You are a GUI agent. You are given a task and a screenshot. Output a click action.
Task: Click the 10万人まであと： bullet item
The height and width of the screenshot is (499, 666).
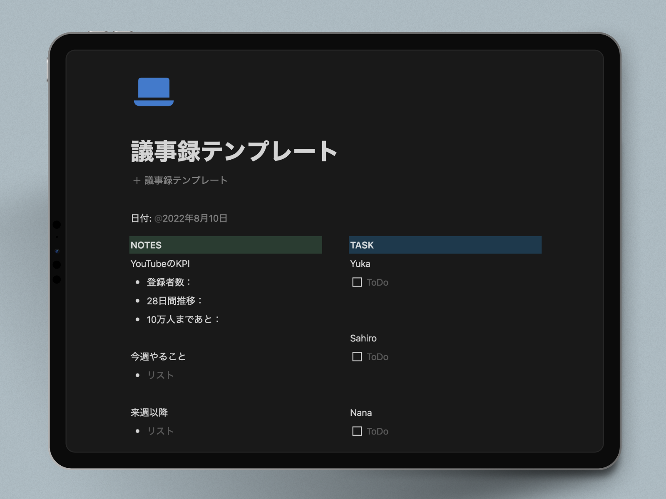(183, 319)
